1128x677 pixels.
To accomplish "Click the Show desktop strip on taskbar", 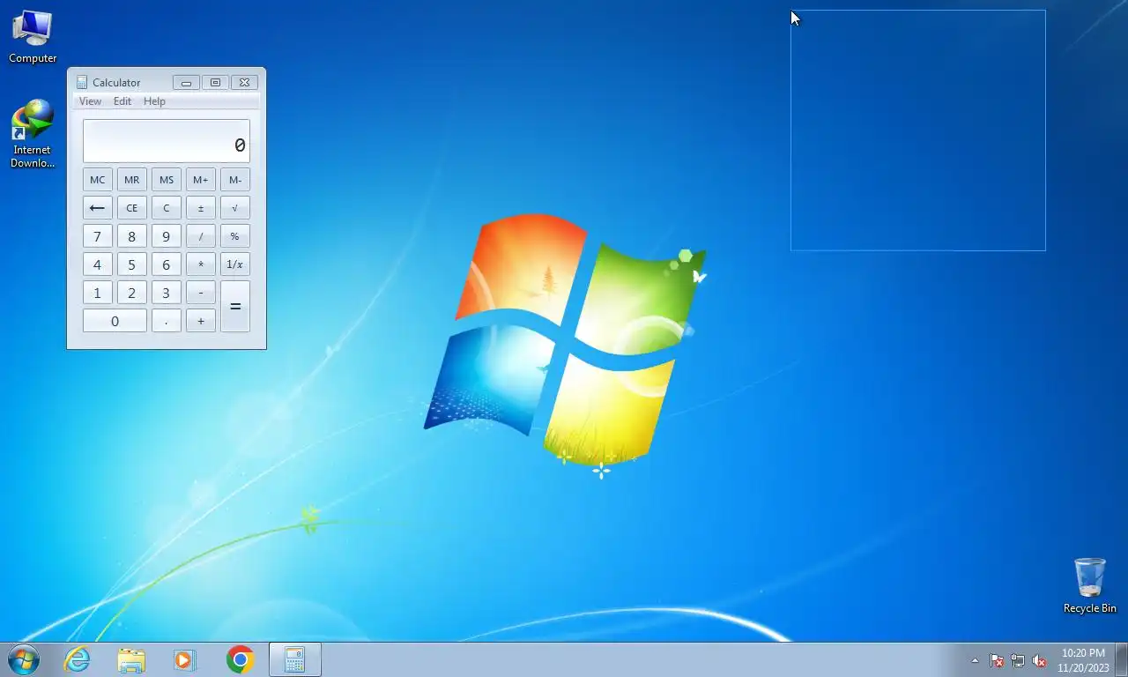I will pyautogui.click(x=1121, y=660).
